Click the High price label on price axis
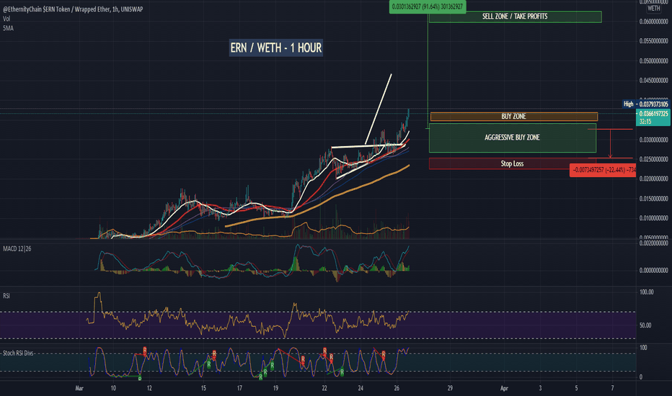Viewport: 672px width, 396px height. tap(646, 104)
